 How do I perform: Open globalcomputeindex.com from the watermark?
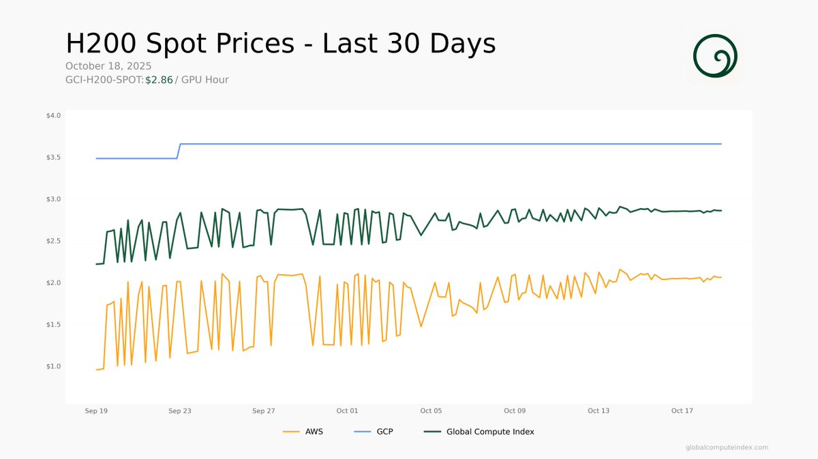[x=727, y=448]
